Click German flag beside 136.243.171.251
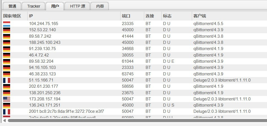267x126 pixels. point(6,105)
